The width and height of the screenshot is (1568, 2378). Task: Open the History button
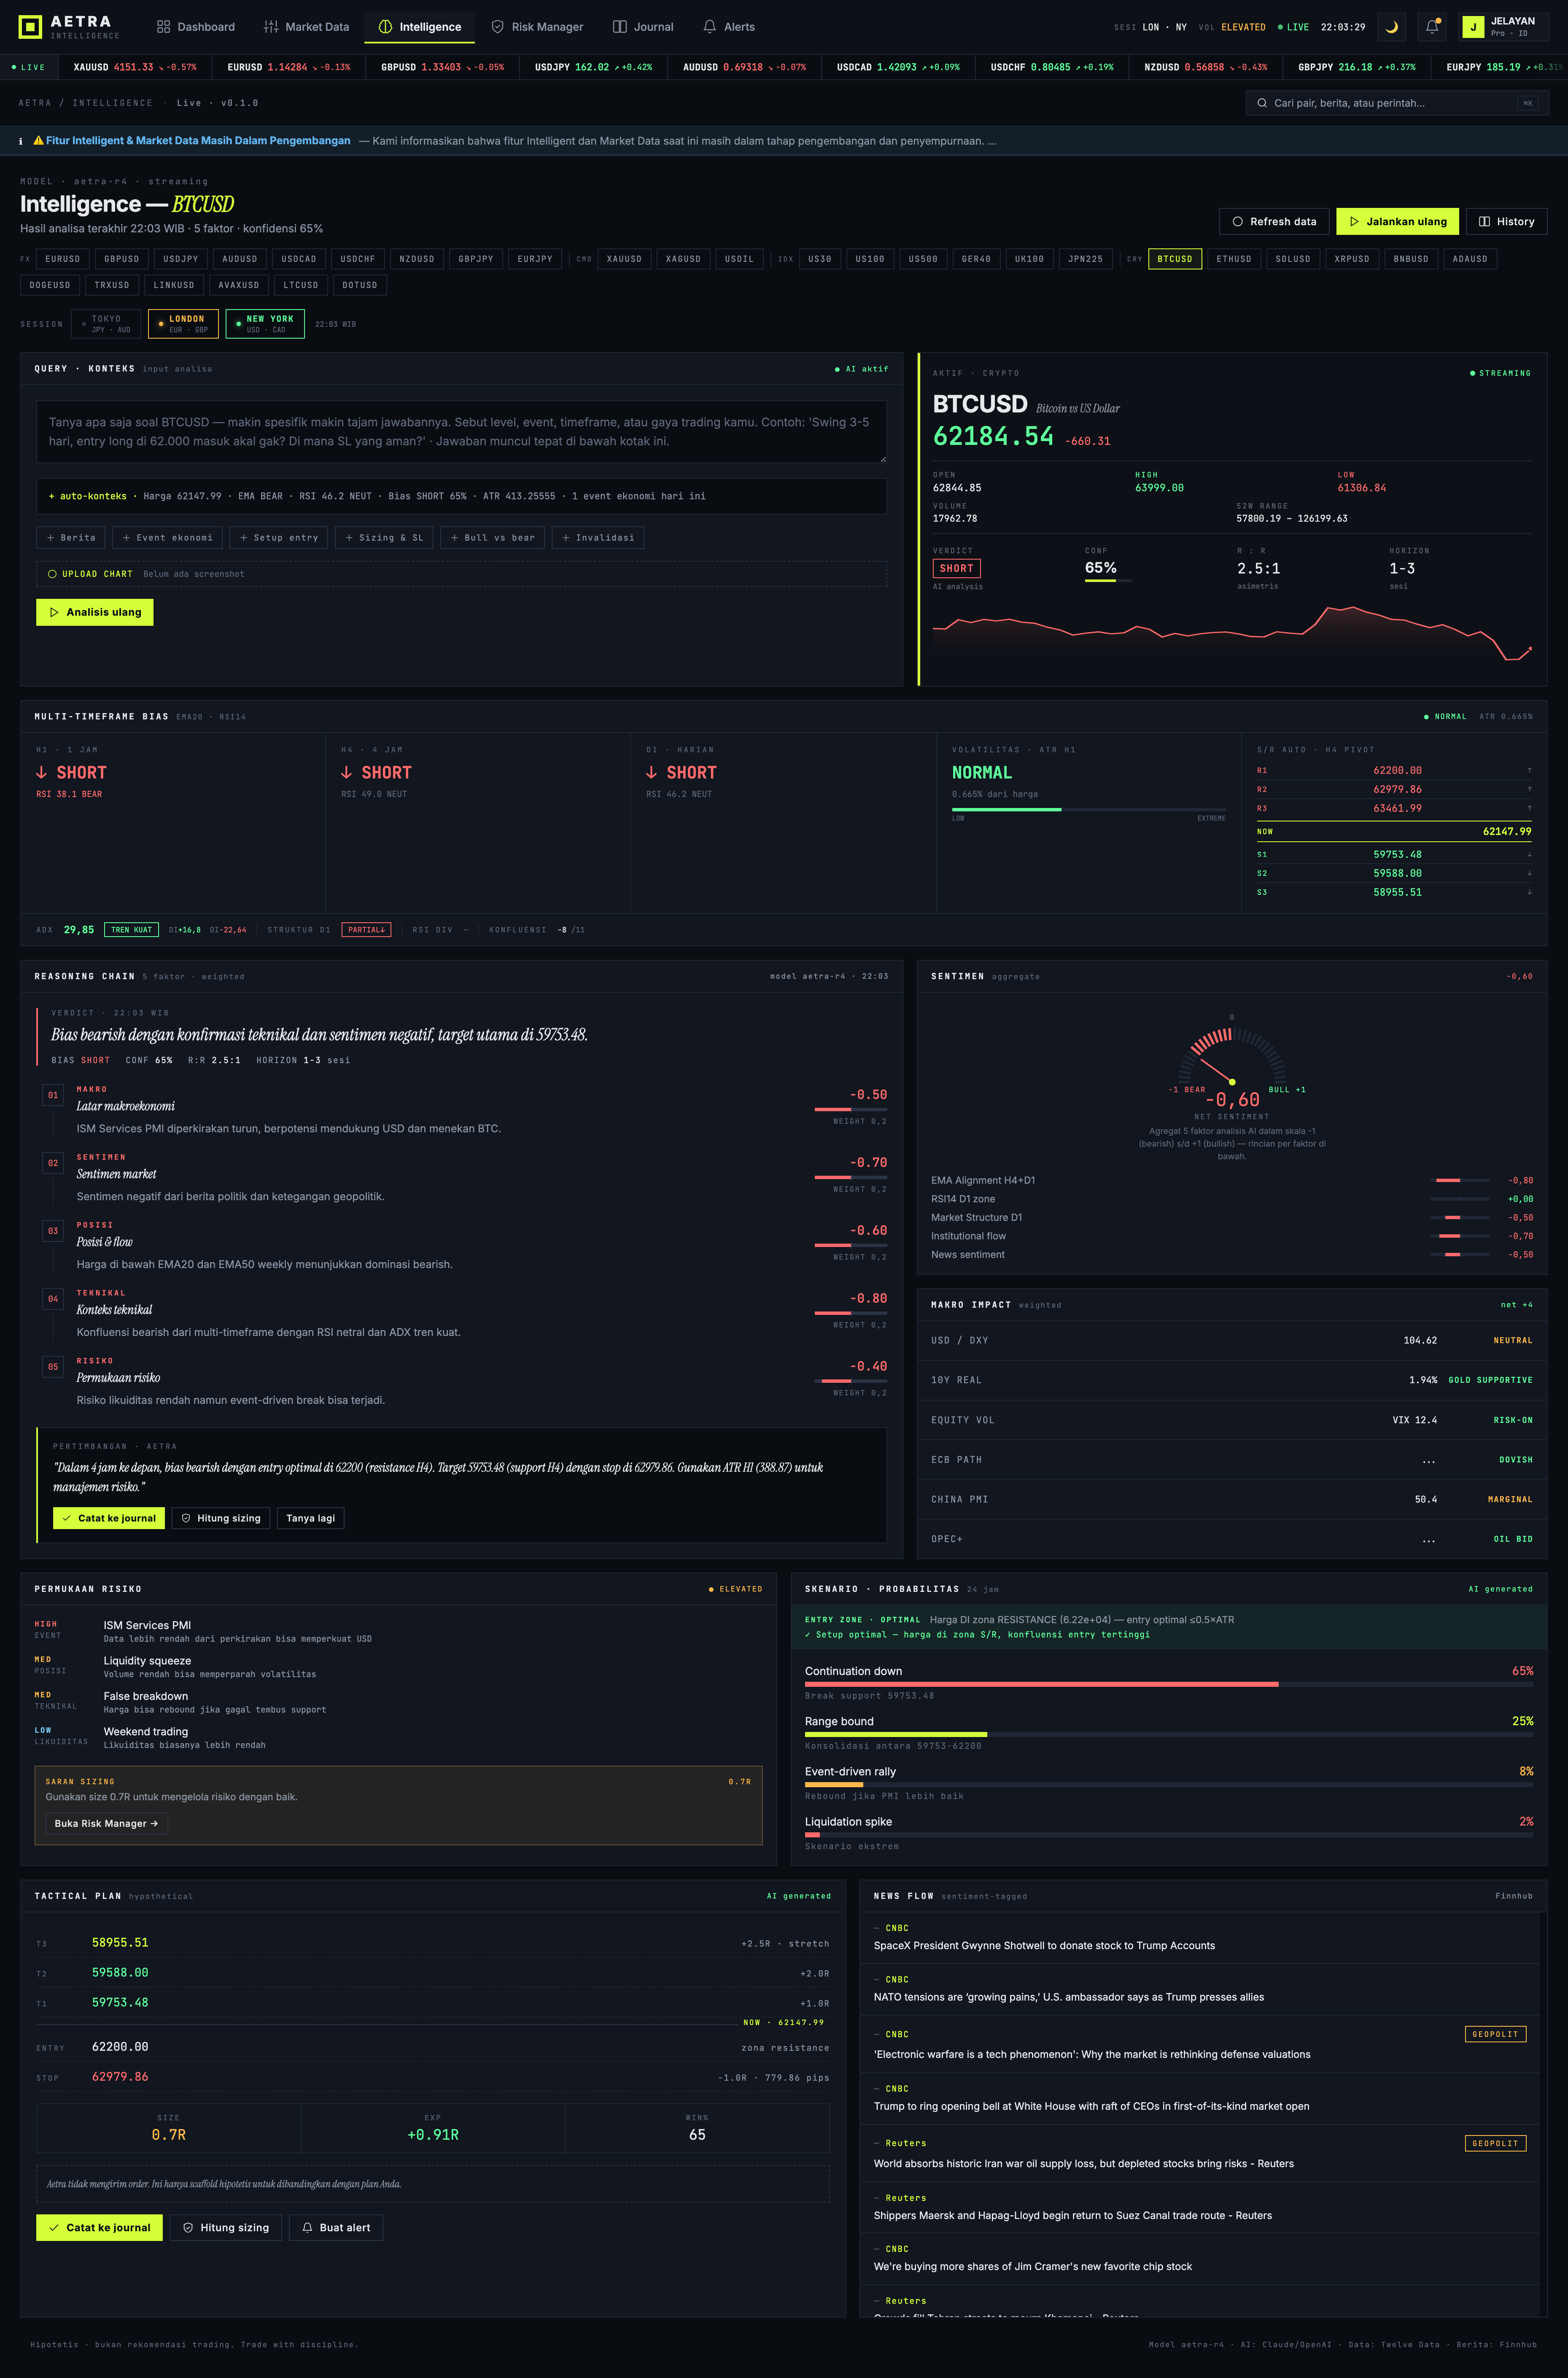tap(1506, 222)
